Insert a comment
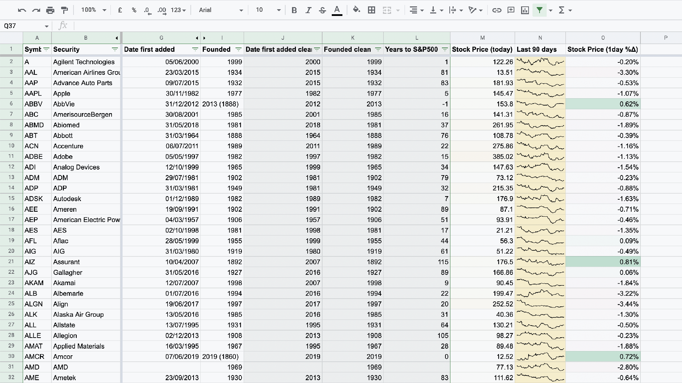 (x=511, y=10)
